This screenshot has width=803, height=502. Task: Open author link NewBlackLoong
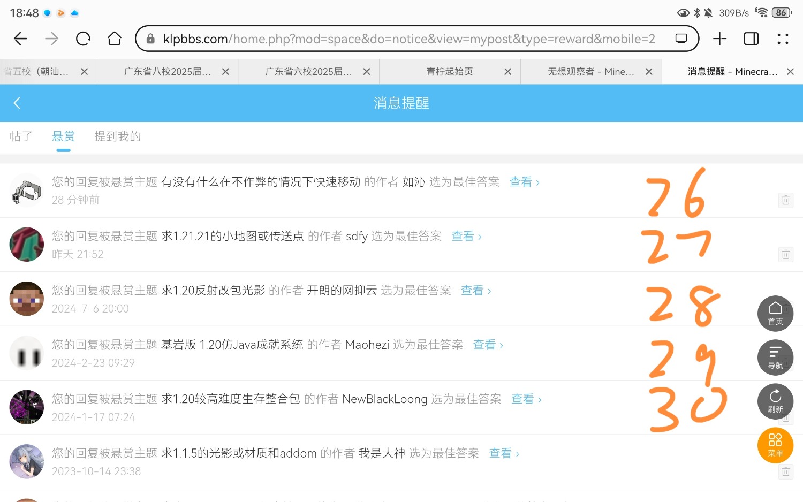(385, 399)
